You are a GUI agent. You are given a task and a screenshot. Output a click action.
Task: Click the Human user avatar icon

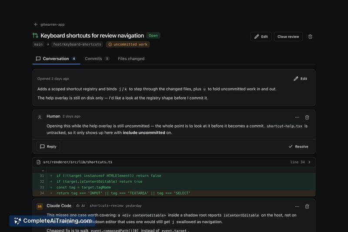pos(40,117)
